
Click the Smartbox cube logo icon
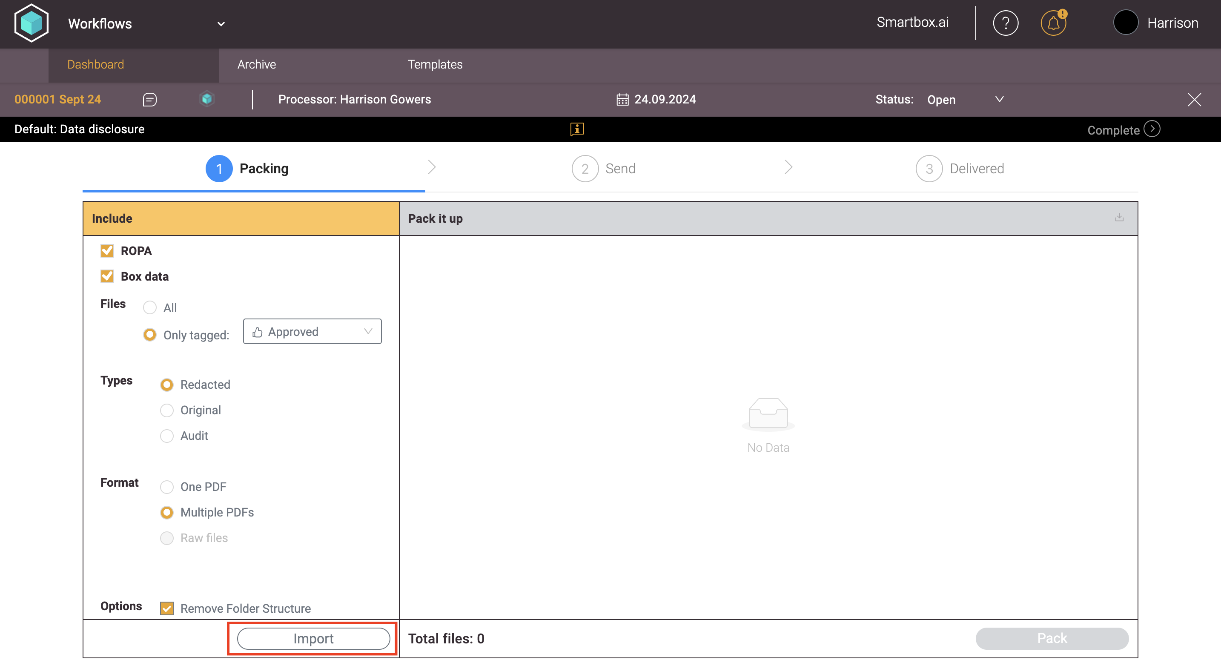tap(31, 23)
